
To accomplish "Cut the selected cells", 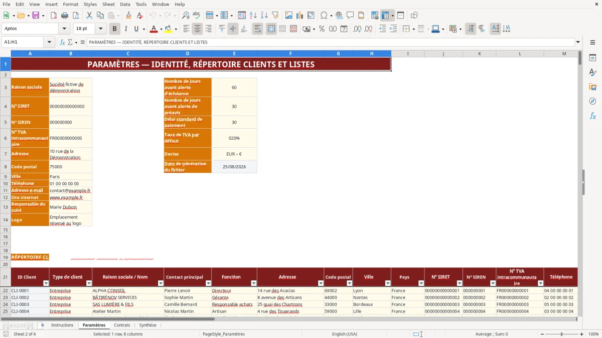I will click(x=89, y=16).
